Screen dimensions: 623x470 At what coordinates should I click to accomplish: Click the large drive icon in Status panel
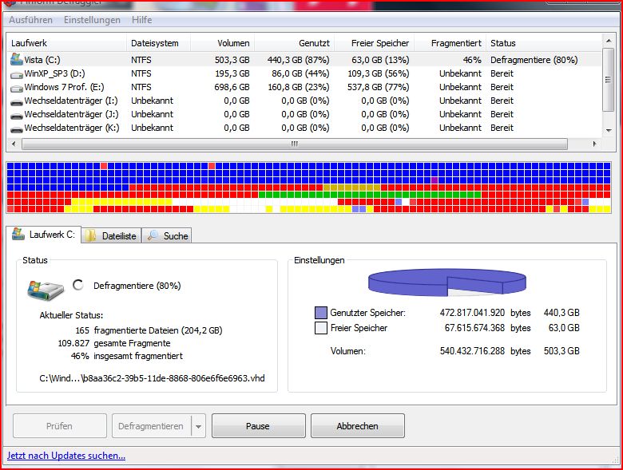click(x=46, y=290)
